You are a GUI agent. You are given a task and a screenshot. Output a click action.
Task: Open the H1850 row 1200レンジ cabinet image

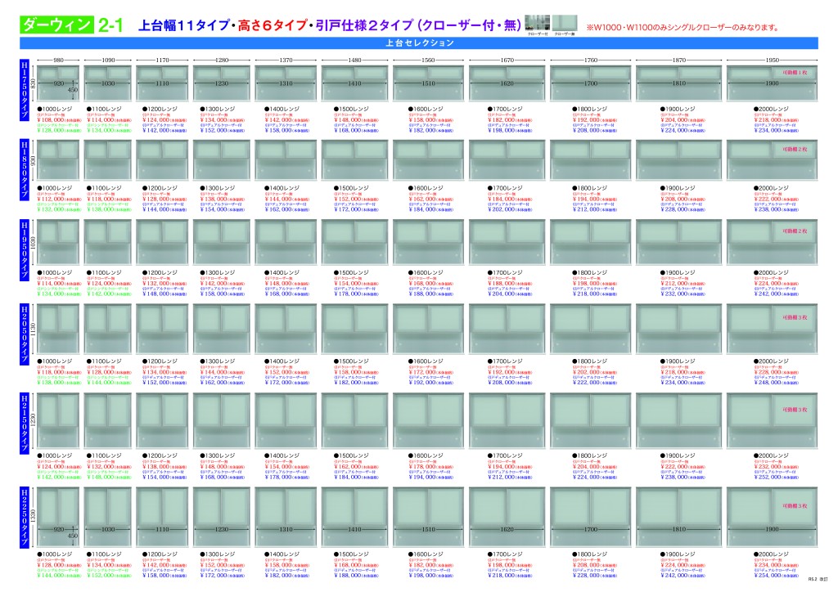162,160
